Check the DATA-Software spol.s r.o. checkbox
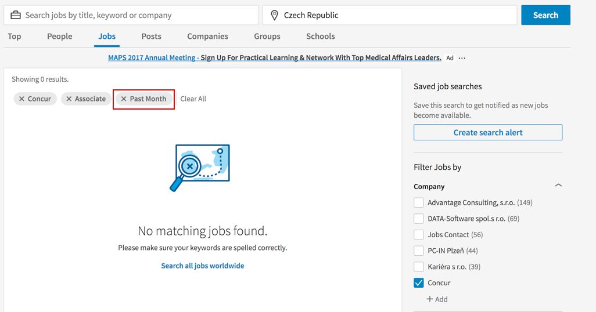The height and width of the screenshot is (312, 596). point(419,219)
